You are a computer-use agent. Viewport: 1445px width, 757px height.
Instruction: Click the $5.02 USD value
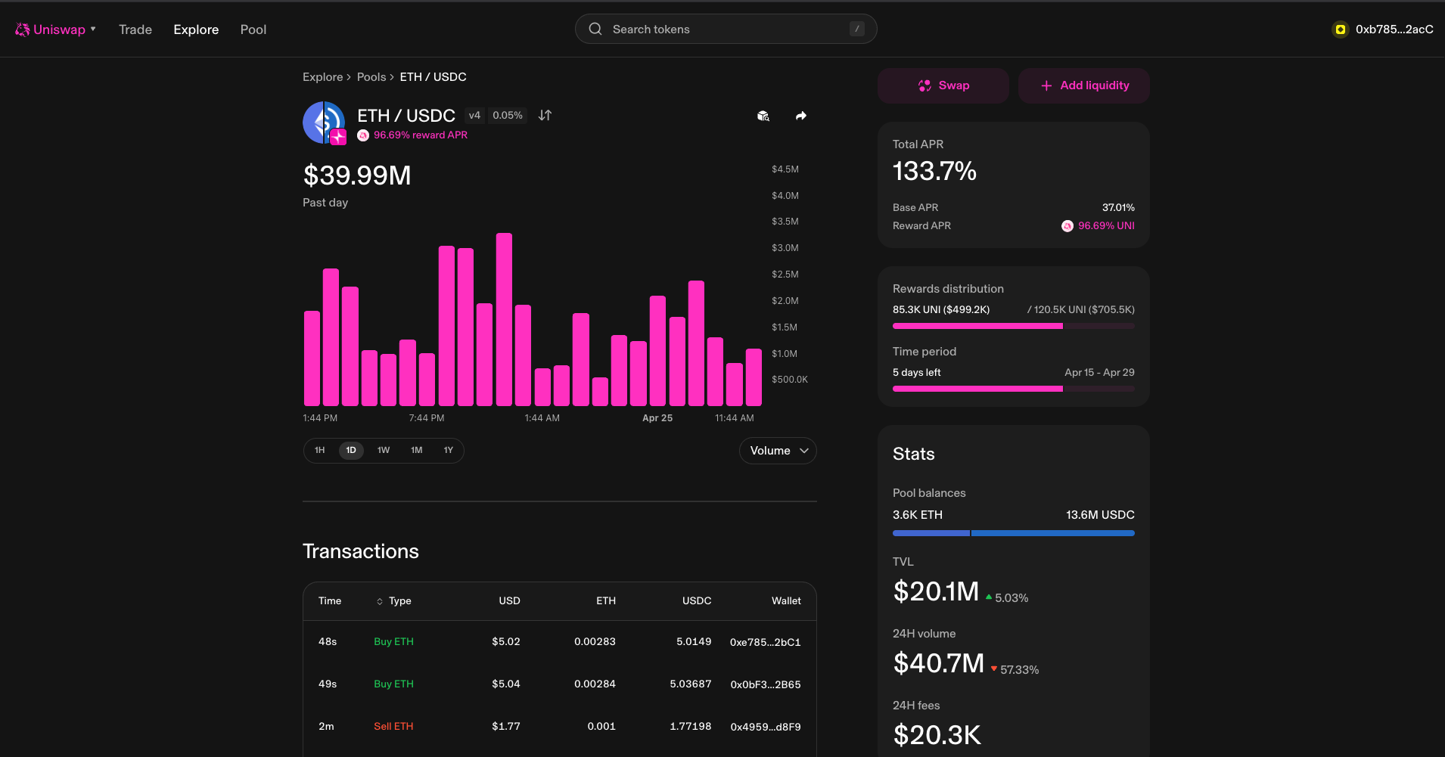pos(506,642)
